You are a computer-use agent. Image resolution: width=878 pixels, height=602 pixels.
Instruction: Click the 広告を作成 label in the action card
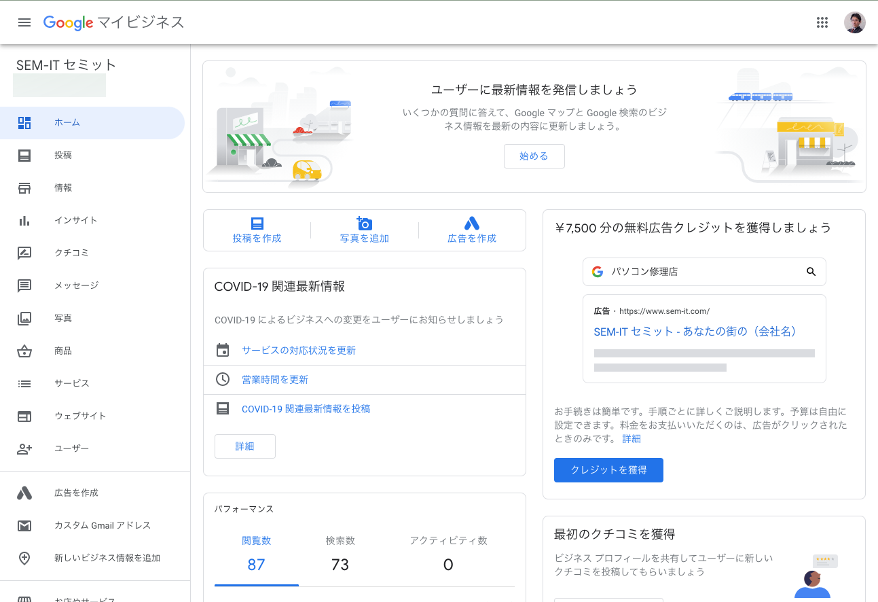coord(472,238)
